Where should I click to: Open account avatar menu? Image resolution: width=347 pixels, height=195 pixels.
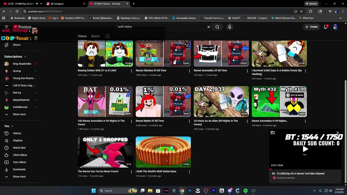(336, 27)
